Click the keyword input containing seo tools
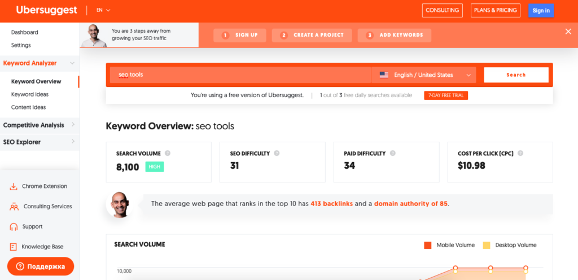This screenshot has height=280, width=578. click(x=240, y=75)
